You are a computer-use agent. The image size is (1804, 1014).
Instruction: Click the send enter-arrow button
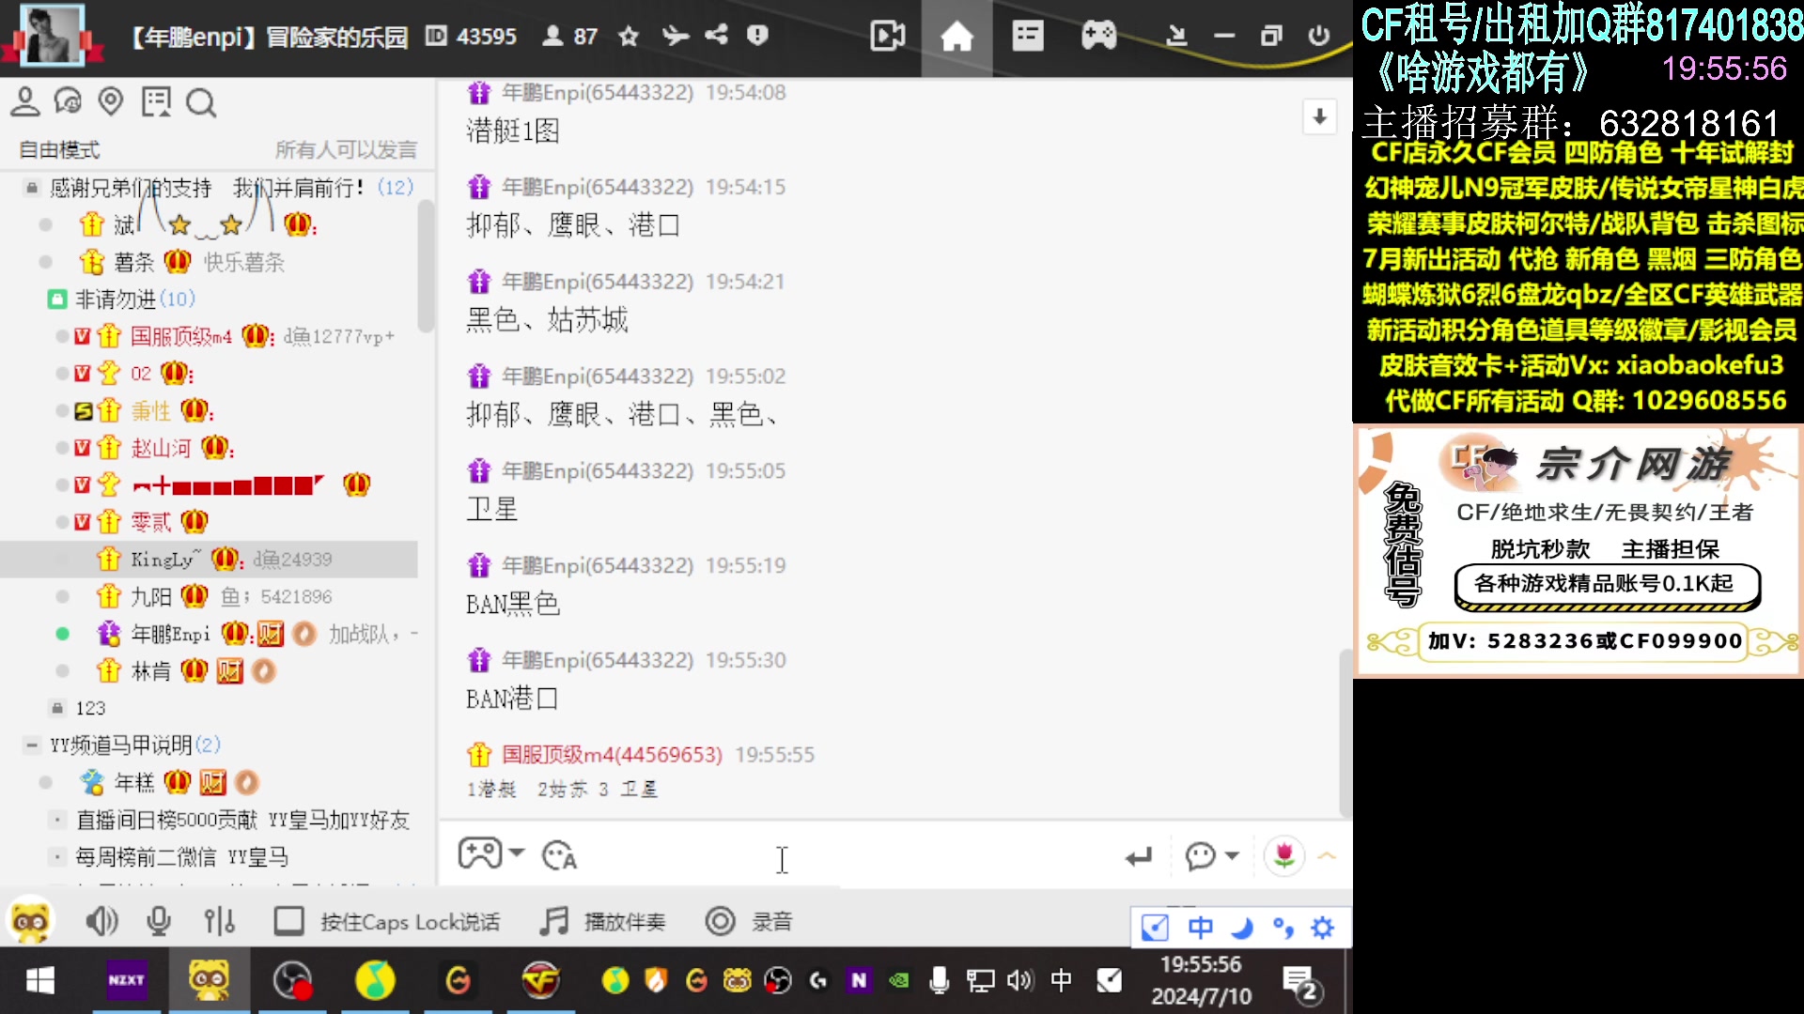tap(1138, 856)
